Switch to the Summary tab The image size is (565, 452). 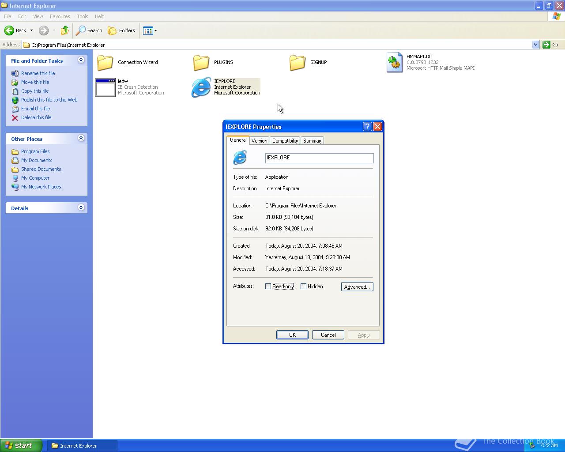pos(313,141)
